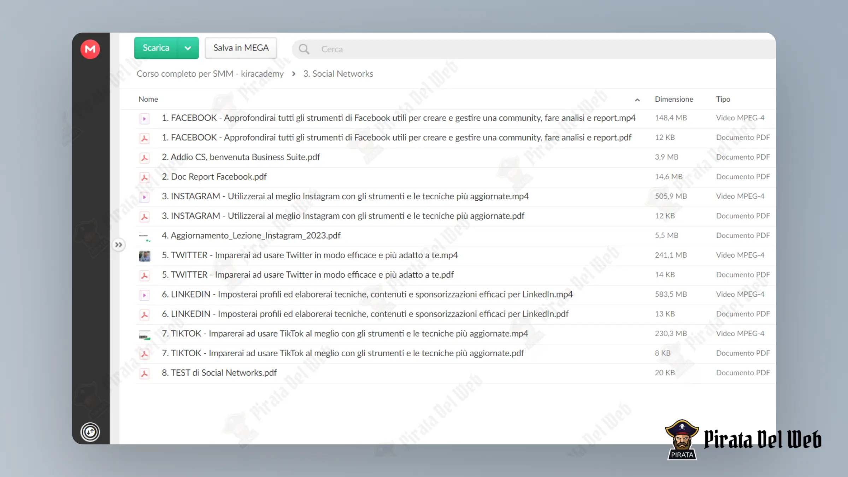The height and width of the screenshot is (477, 848).
Task: Click size value 5,5 MB
Action: (x=666, y=235)
